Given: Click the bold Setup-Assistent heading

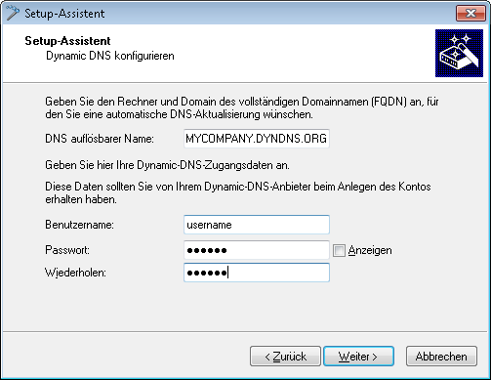Looking at the screenshot, I should pyautogui.click(x=67, y=41).
